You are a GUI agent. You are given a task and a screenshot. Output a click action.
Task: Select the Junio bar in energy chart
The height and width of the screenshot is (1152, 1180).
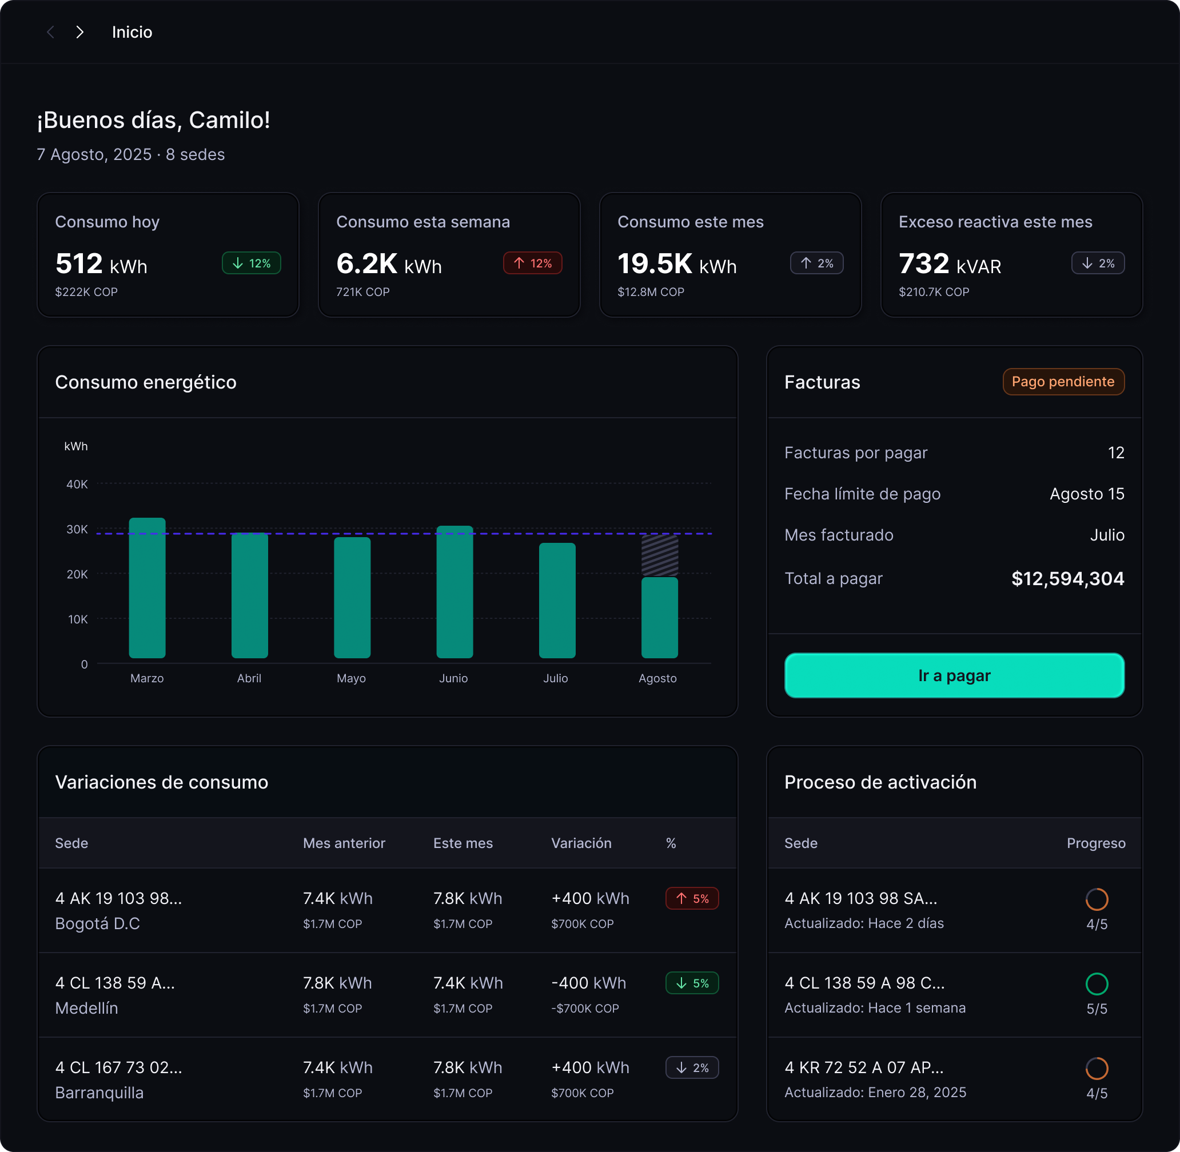tap(454, 592)
